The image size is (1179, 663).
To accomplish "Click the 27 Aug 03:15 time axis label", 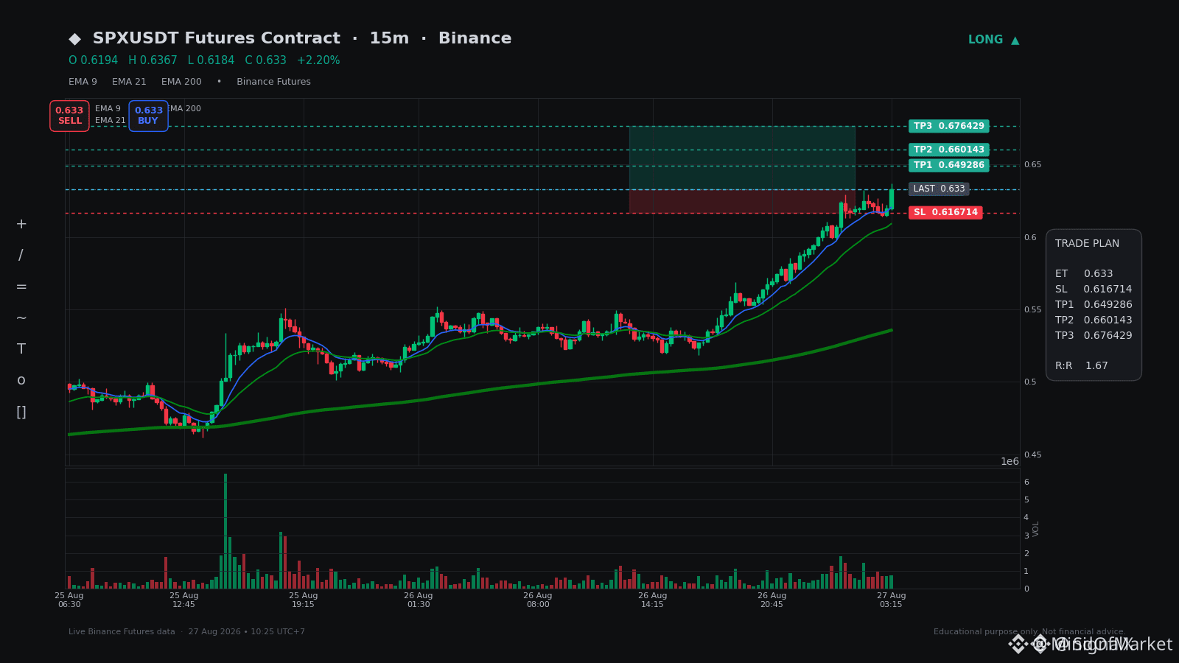I will click(891, 600).
